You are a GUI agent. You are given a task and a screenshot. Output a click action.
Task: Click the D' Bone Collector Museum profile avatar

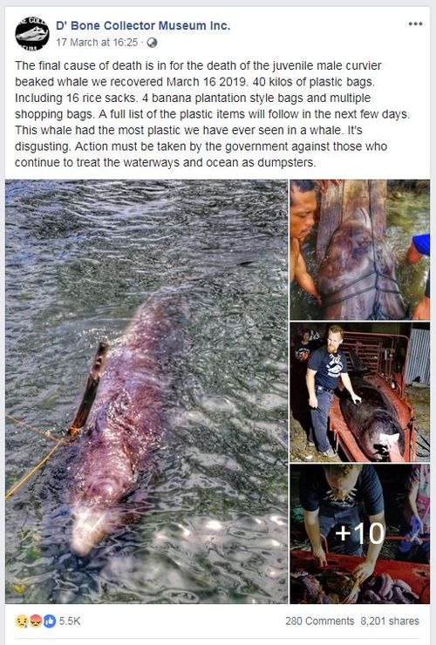click(x=32, y=33)
